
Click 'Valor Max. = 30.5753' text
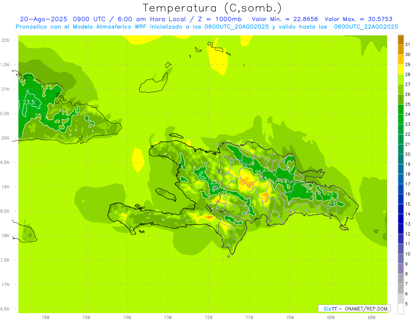pos(358,19)
